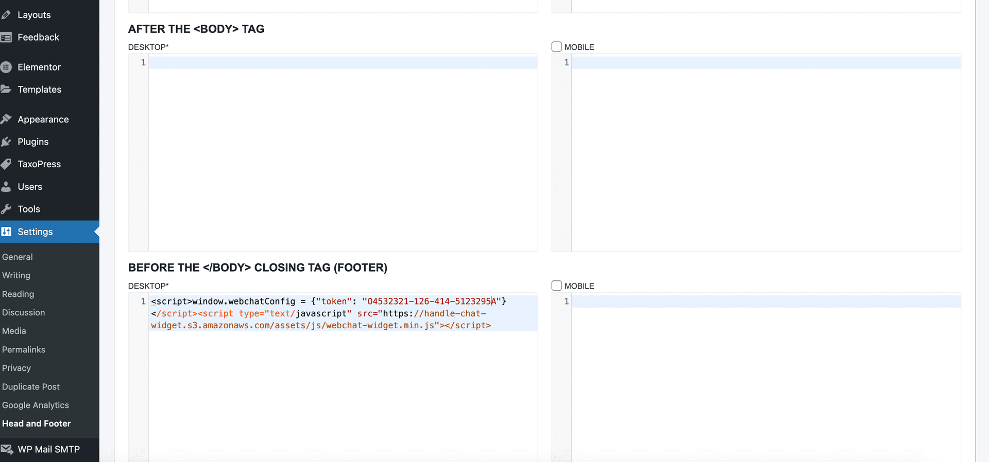The height and width of the screenshot is (462, 989).
Task: Go to Privacy settings
Action: (x=16, y=368)
